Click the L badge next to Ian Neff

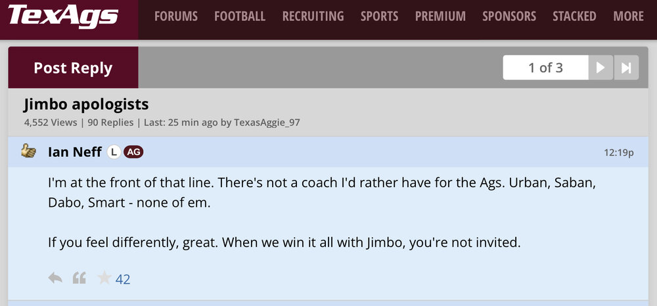coord(114,152)
